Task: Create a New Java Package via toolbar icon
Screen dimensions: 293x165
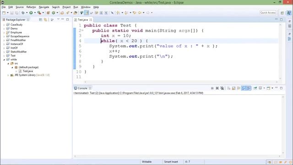Action: (48, 13)
